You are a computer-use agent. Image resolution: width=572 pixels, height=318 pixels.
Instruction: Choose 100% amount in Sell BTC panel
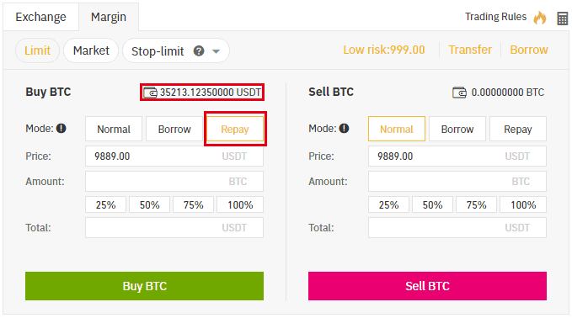pyautogui.click(x=523, y=204)
